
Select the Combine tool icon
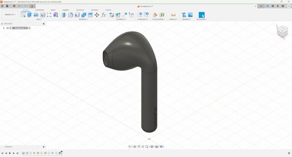click(84, 15)
